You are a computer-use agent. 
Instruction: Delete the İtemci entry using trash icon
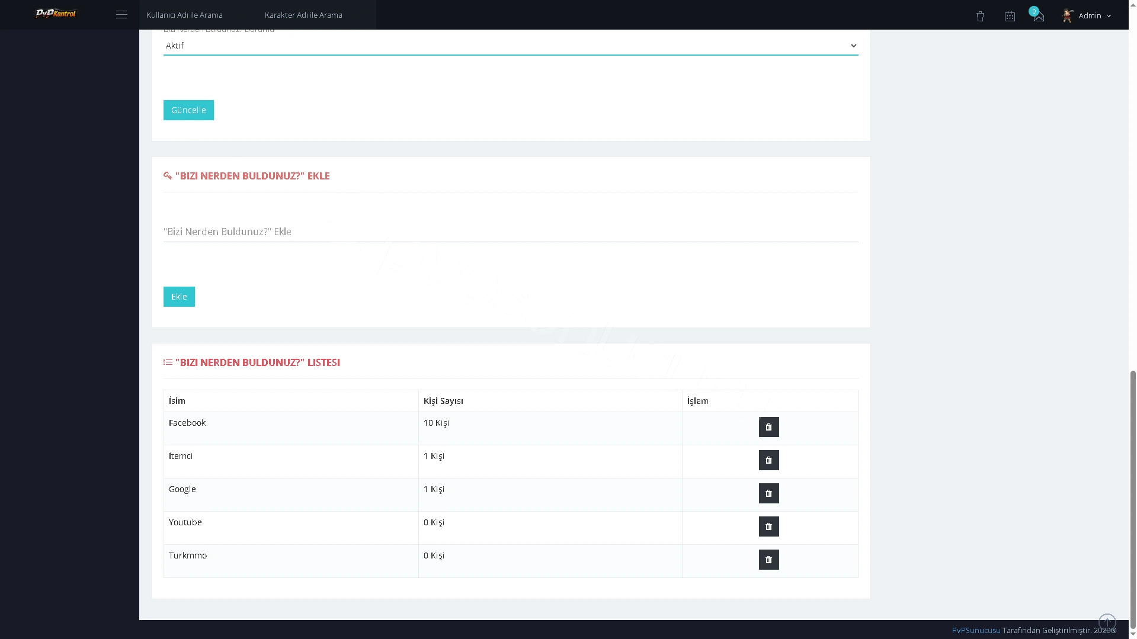click(768, 460)
